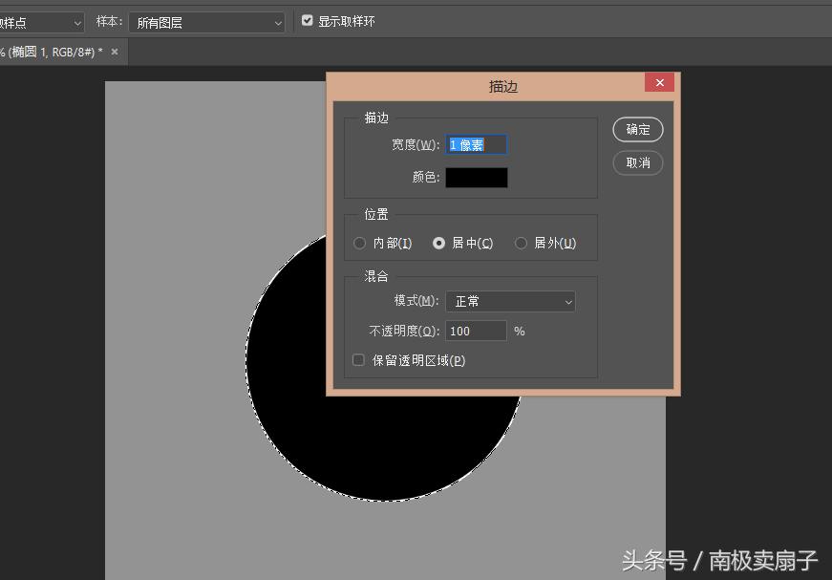
Task: Enable the 保留透明区域 checkbox
Action: 358,360
